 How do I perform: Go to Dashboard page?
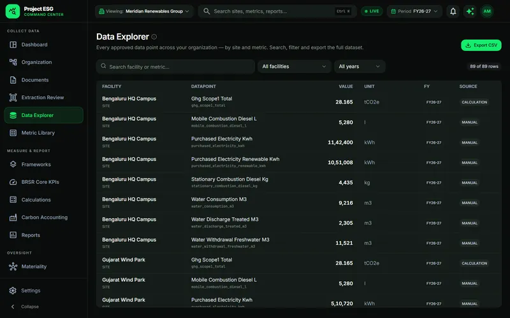tap(43, 45)
